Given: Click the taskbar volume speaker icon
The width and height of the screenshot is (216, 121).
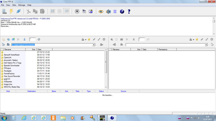Looking at the screenshot, I should (x=199, y=118).
